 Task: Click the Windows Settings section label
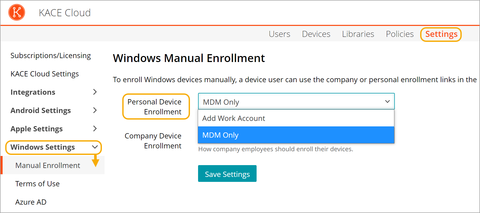click(43, 147)
